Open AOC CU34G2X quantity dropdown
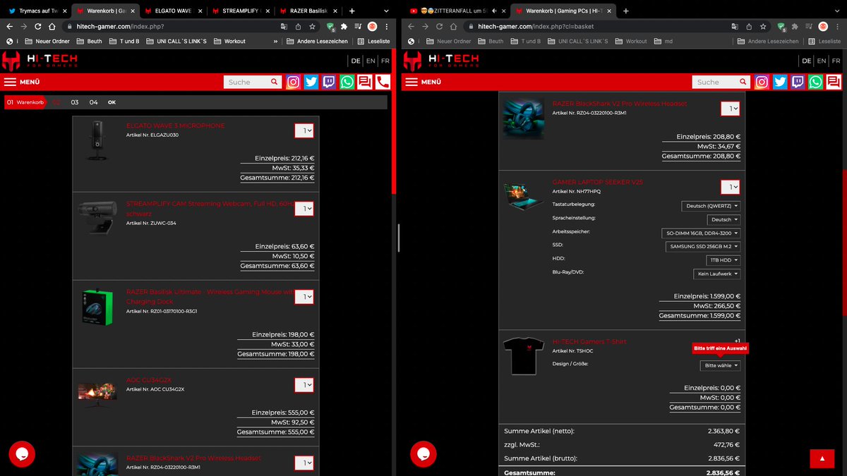 [304, 385]
